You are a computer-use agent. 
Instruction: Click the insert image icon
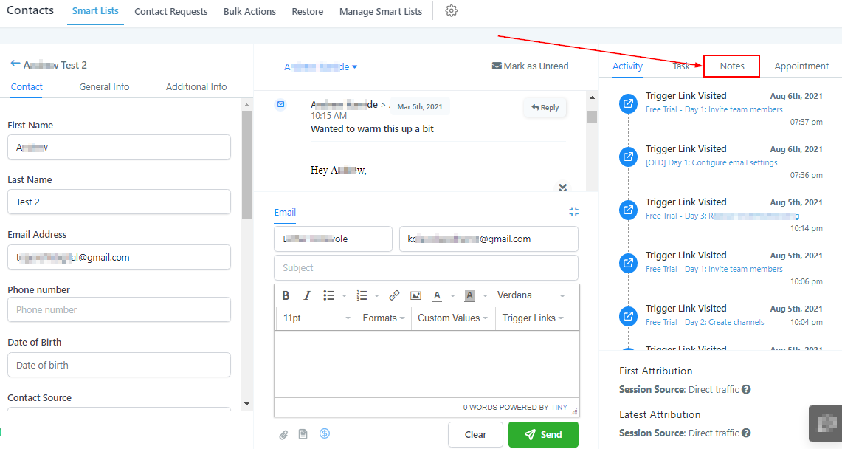pos(415,295)
